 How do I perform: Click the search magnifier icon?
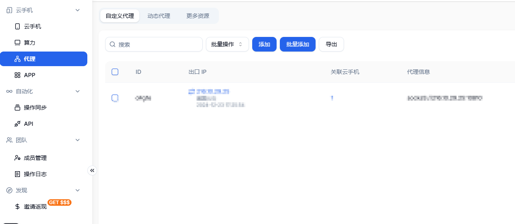(x=113, y=44)
